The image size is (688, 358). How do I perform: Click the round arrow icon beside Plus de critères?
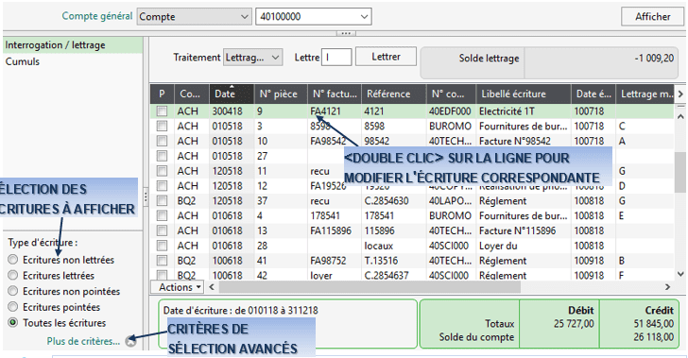pos(130,341)
